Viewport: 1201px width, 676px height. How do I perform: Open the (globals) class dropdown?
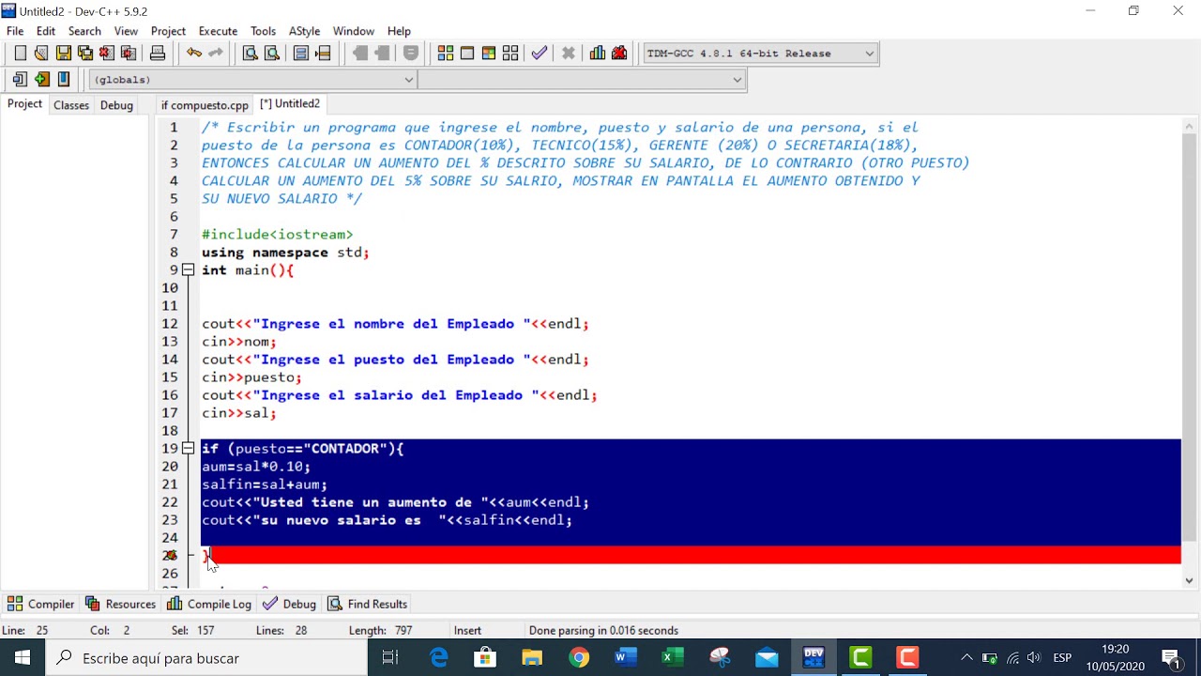point(252,80)
